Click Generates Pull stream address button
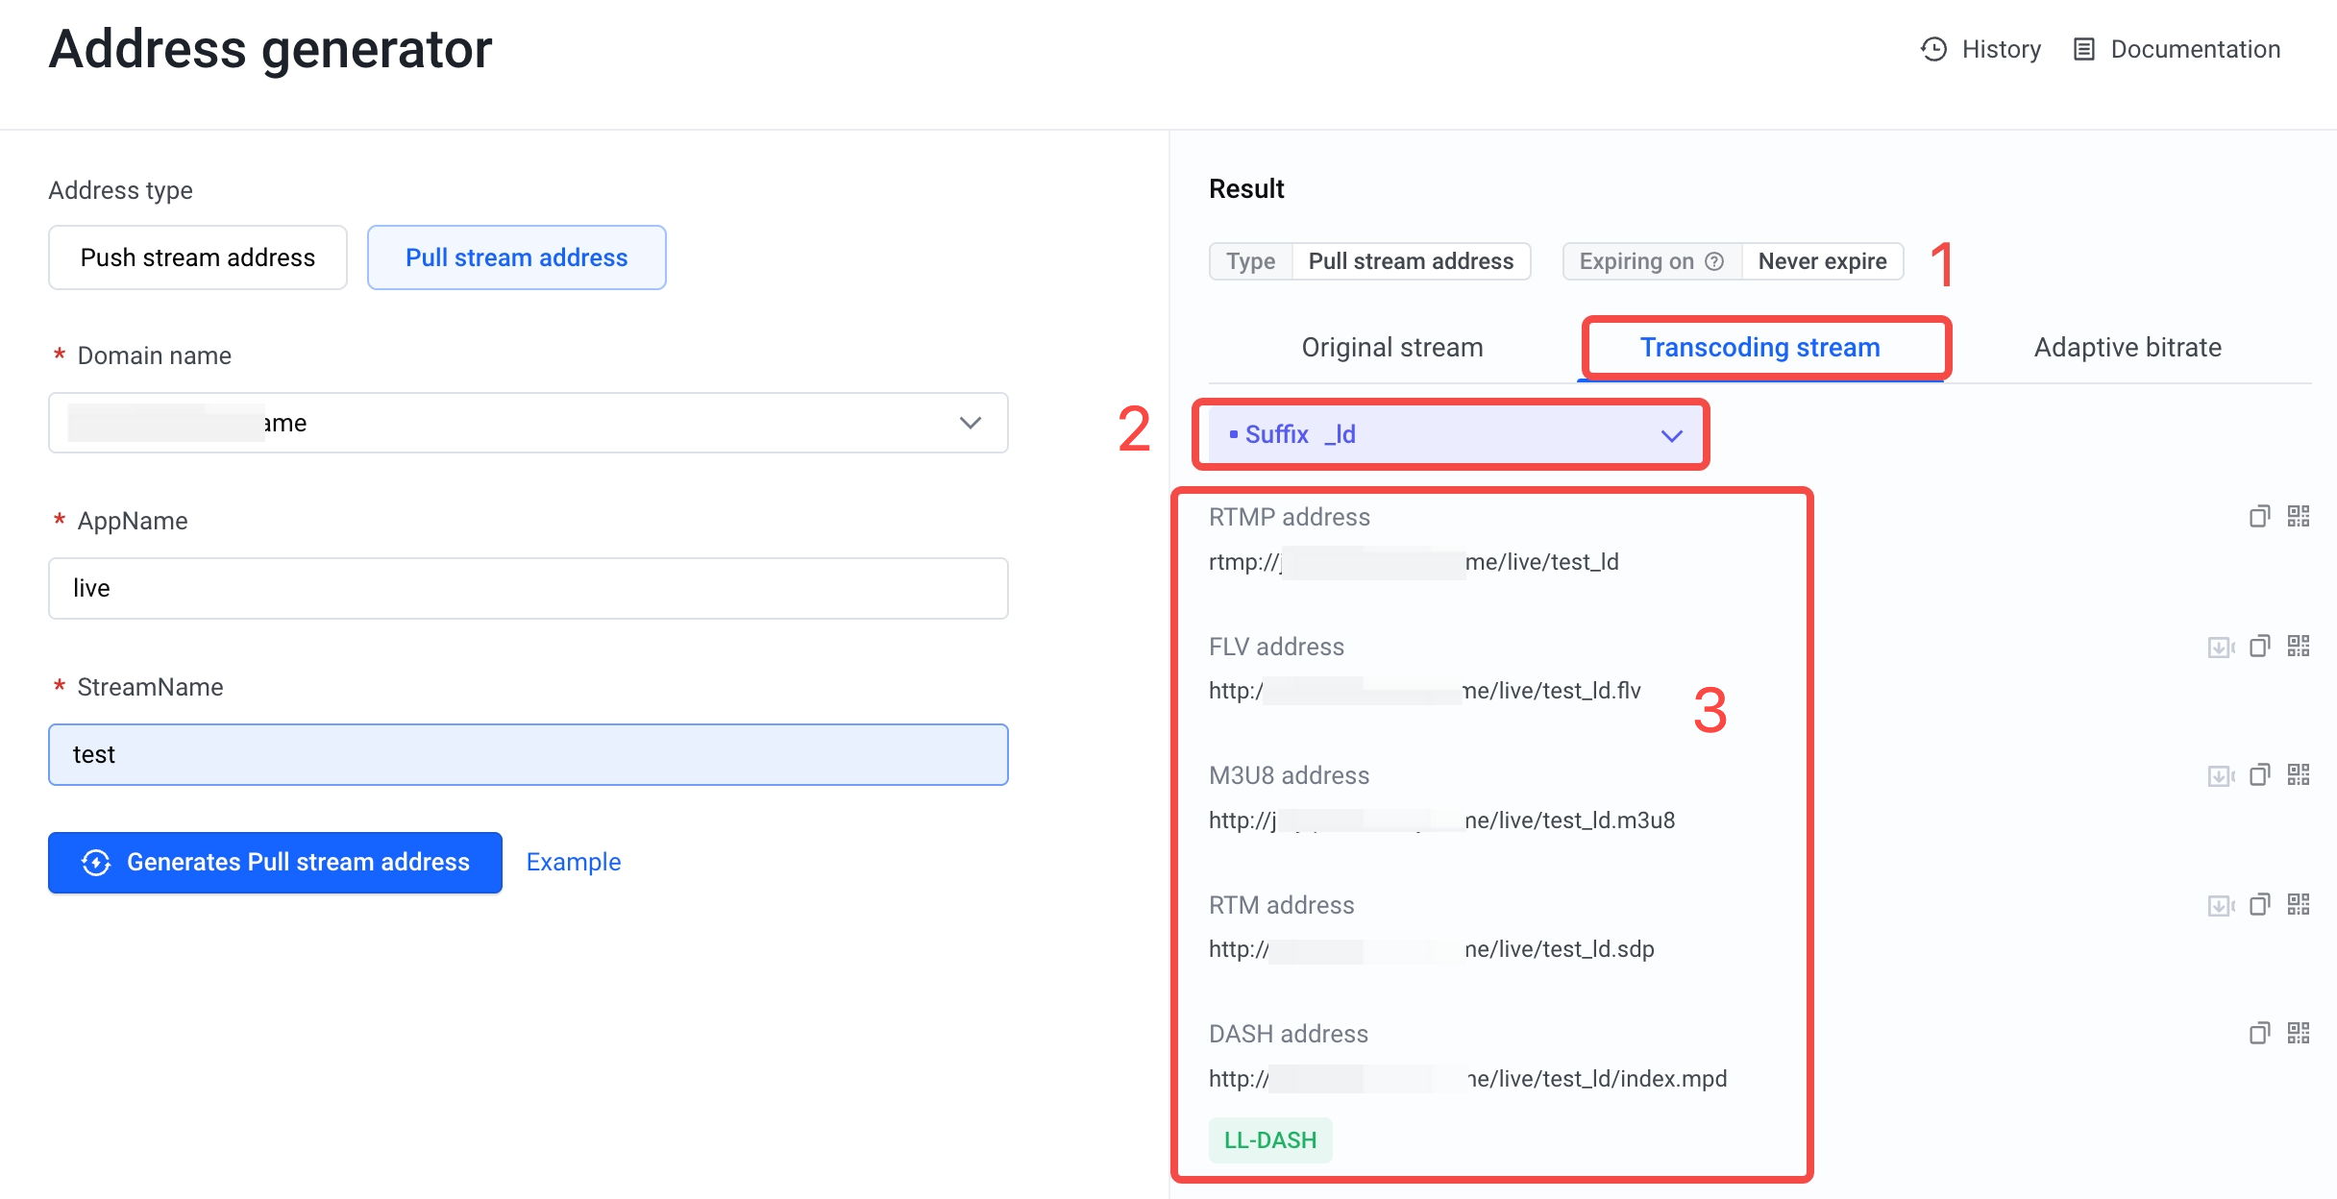This screenshot has width=2337, height=1199. pos(275,862)
